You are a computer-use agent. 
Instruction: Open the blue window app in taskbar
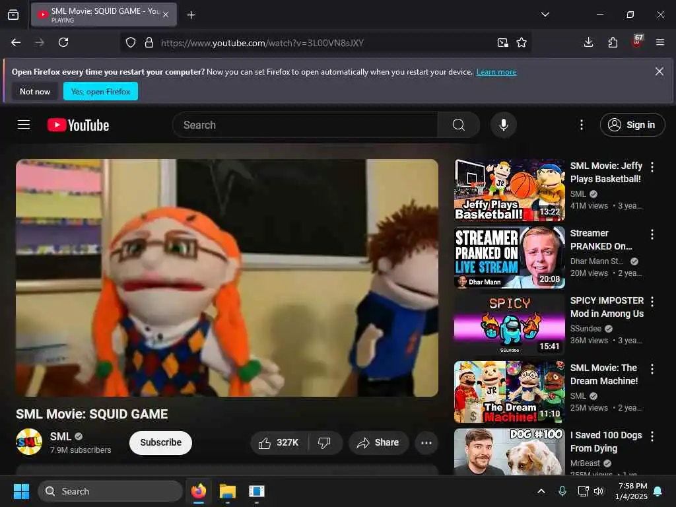[x=257, y=491]
